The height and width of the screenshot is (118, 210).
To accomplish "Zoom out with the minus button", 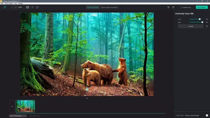I will pos(12,7).
